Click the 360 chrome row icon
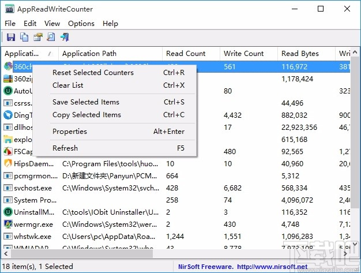 click(x=8, y=66)
